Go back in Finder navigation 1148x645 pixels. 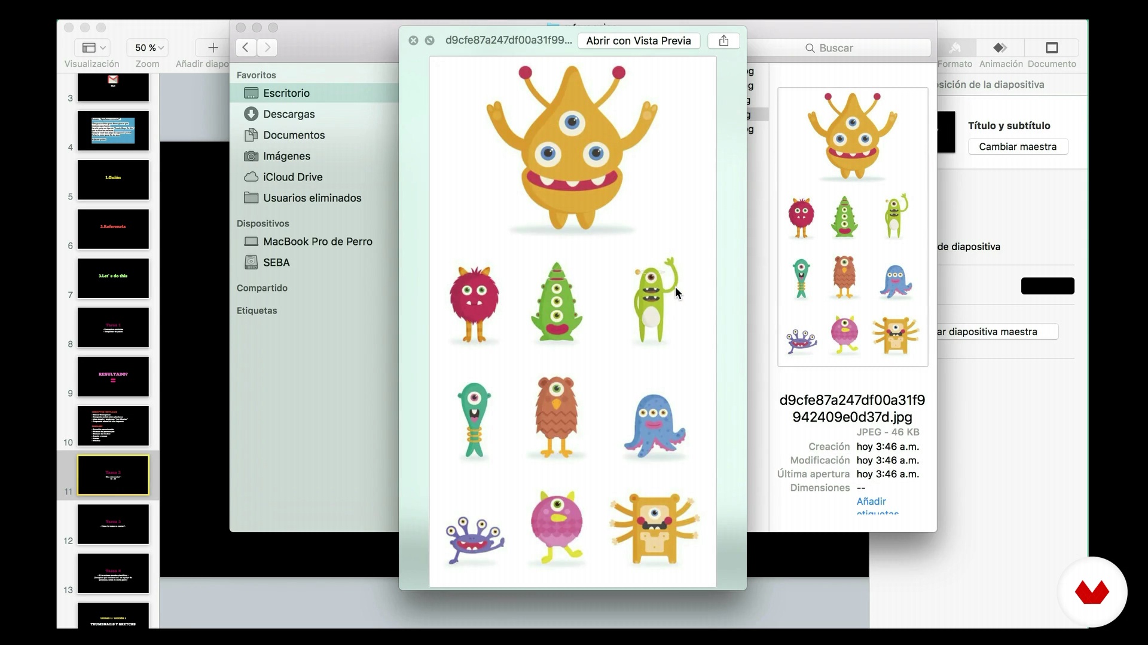point(246,47)
